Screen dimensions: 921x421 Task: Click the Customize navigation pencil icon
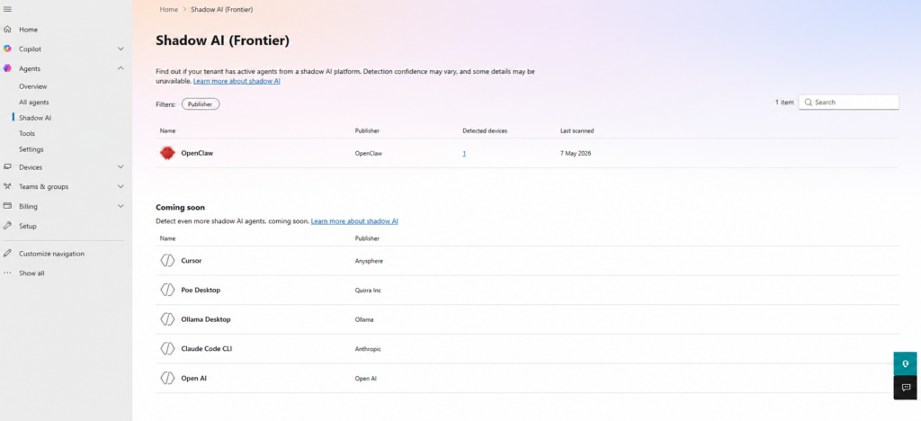pyautogui.click(x=7, y=254)
